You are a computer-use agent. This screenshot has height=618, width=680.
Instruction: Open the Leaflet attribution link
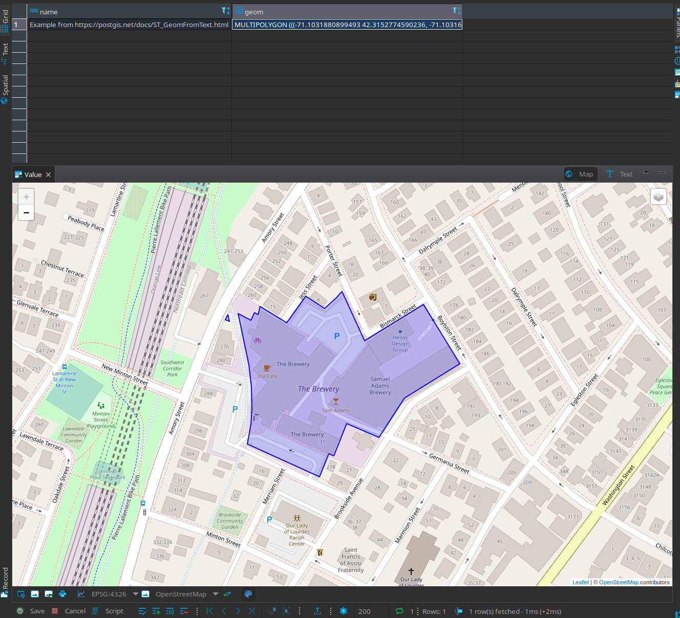pos(581,582)
